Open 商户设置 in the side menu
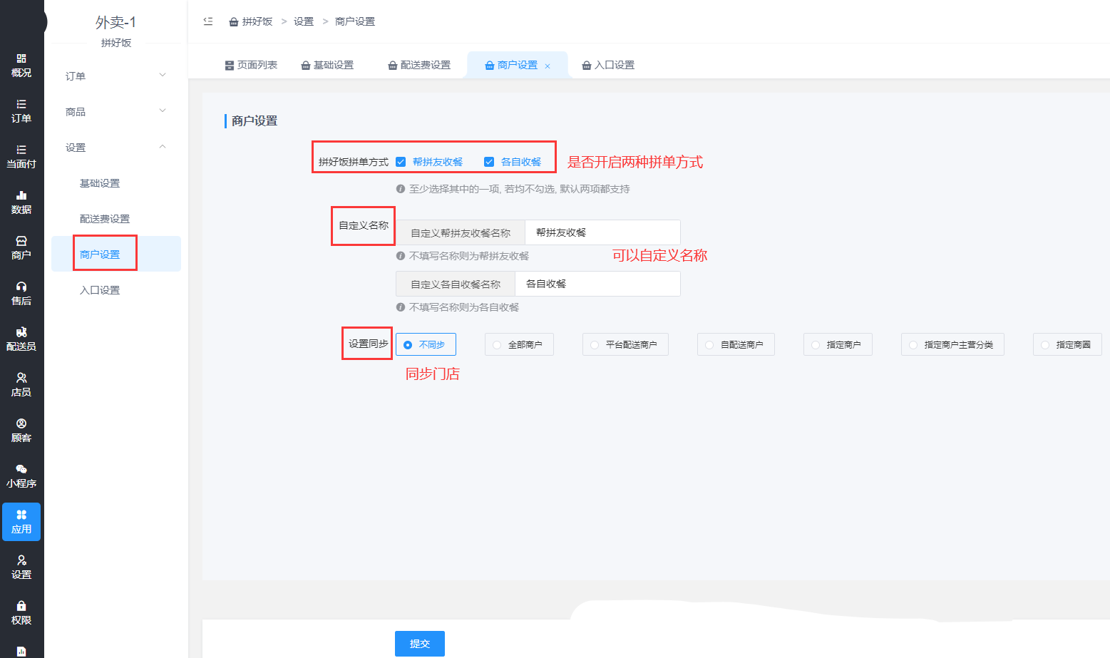This screenshot has width=1110, height=658. coord(116,254)
